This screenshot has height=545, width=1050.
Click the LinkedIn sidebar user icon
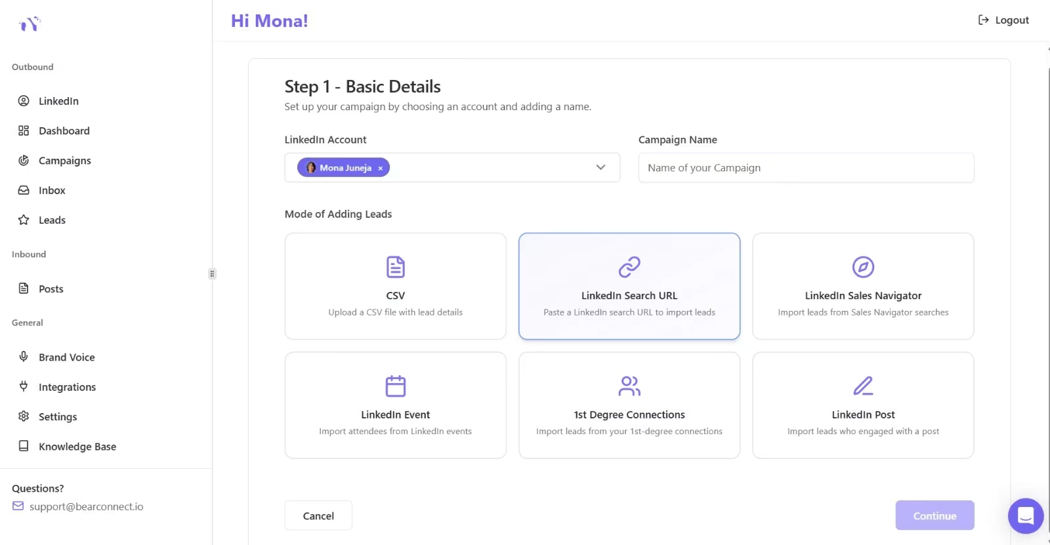tap(24, 100)
